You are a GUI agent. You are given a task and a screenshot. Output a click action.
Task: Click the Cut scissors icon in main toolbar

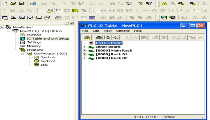click(x=64, y=3)
